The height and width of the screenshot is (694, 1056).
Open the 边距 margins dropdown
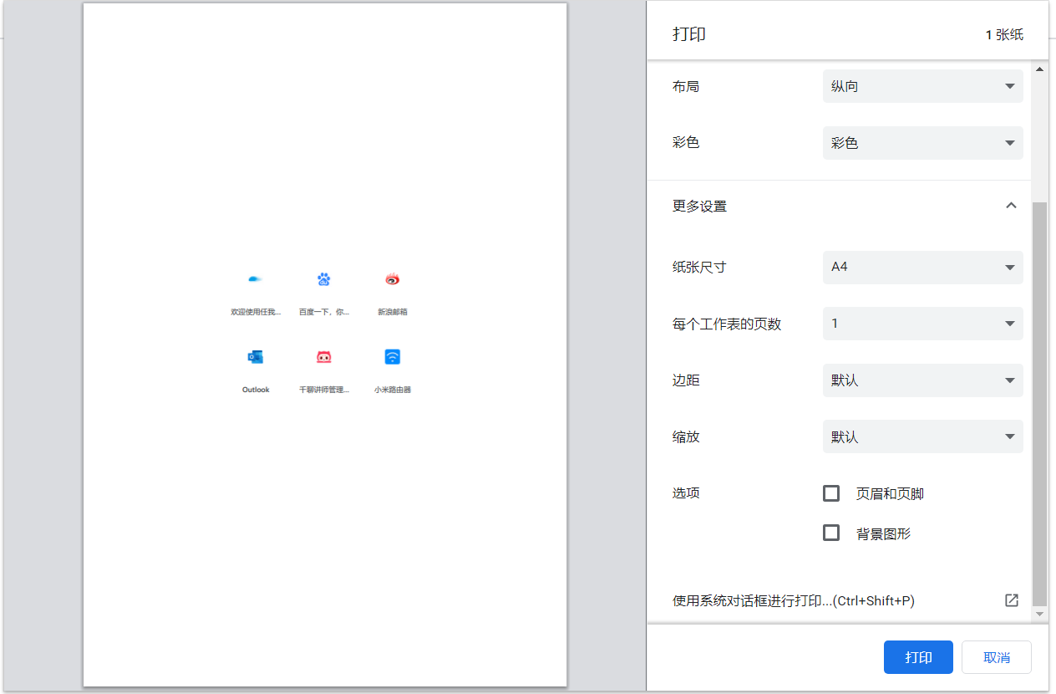tap(922, 380)
